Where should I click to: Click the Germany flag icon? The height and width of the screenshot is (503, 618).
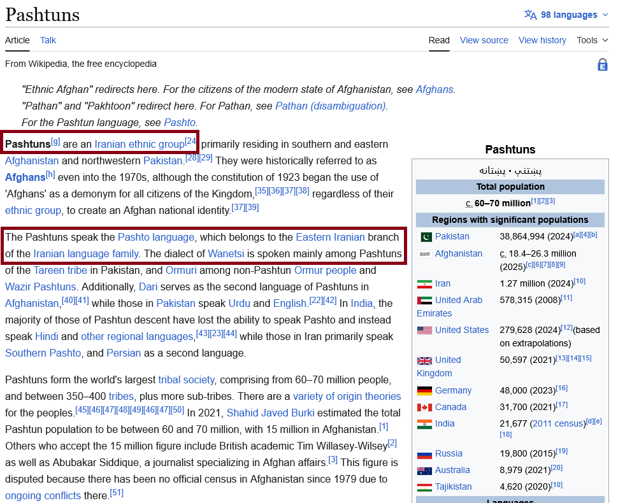pos(425,391)
